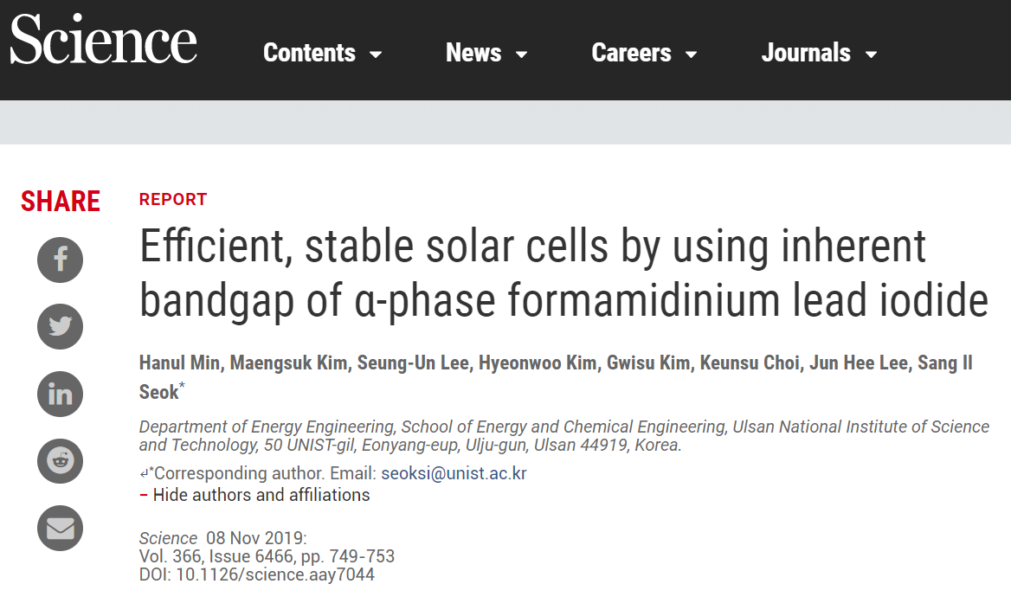The image size is (1011, 616).
Task: Jump back via corresponding author return arrow
Action: point(144,474)
